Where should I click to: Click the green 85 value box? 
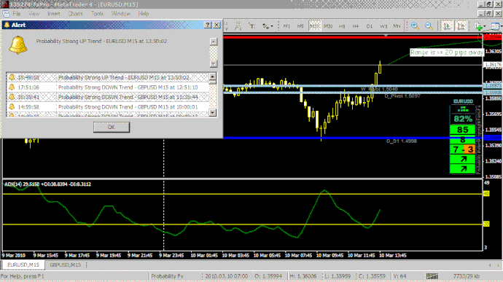pyautogui.click(x=463, y=130)
